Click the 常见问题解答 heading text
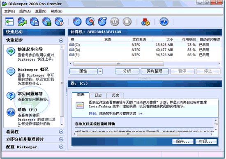The height and width of the screenshot is (159, 226). pyautogui.click(x=30, y=94)
